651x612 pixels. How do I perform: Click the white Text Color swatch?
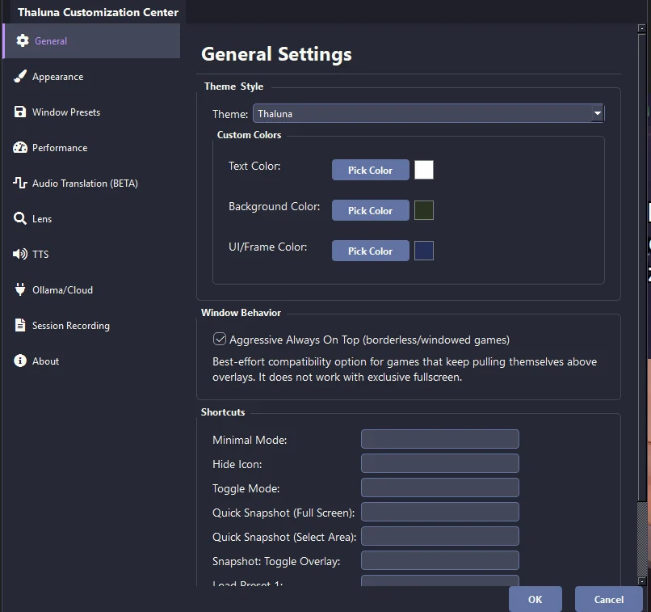click(424, 170)
